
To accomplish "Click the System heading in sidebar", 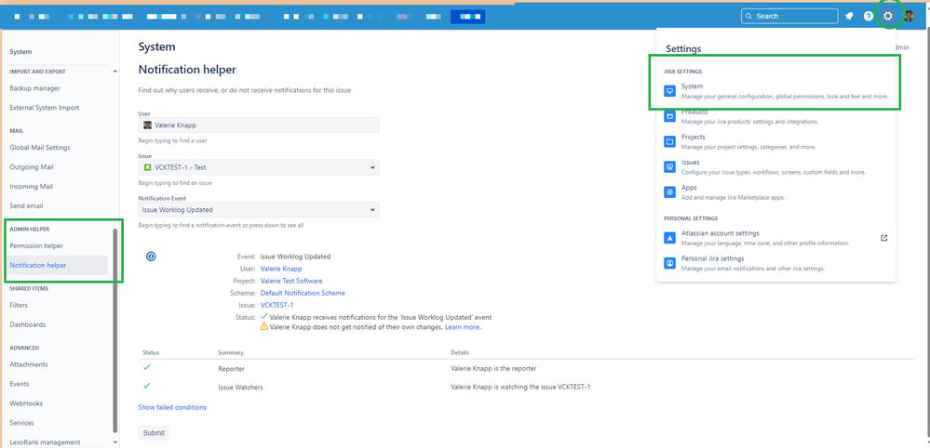I will pyautogui.click(x=20, y=52).
